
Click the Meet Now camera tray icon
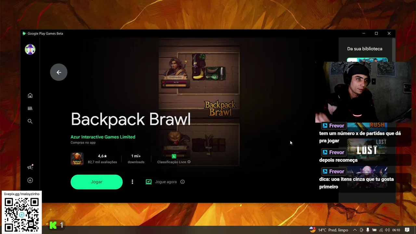pyautogui.click(x=361, y=230)
